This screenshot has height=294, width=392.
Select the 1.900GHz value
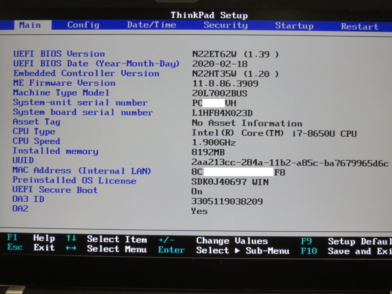(x=214, y=142)
